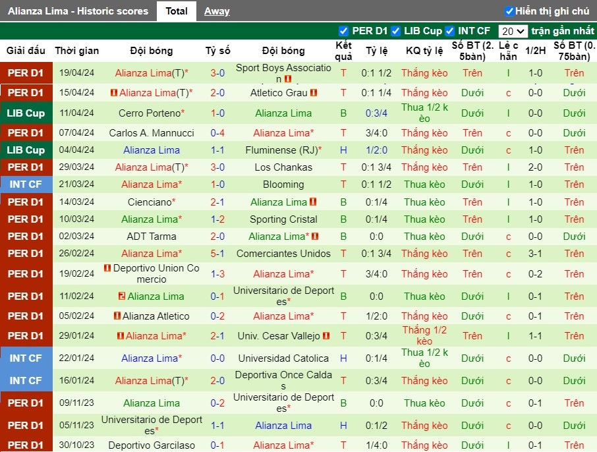Screen dimensions: 597x452
Task: Click Universitario de Deportes in the 05/11/23 row
Action: point(152,426)
